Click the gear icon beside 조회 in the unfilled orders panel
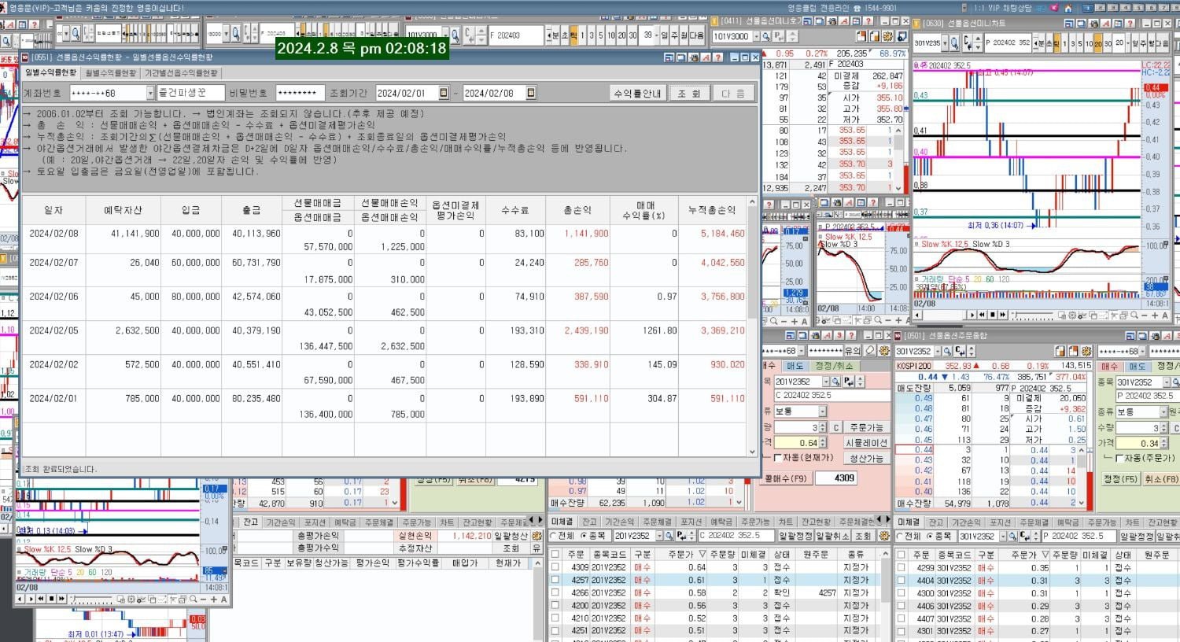 tap(884, 536)
